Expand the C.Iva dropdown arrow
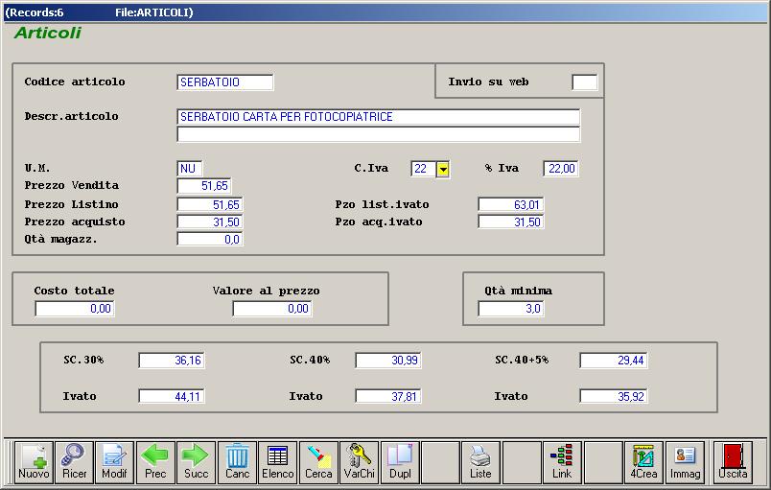This screenshot has height=490, width=771. 443,169
